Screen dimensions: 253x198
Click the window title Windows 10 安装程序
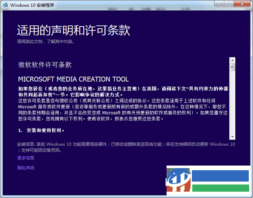(32, 5)
